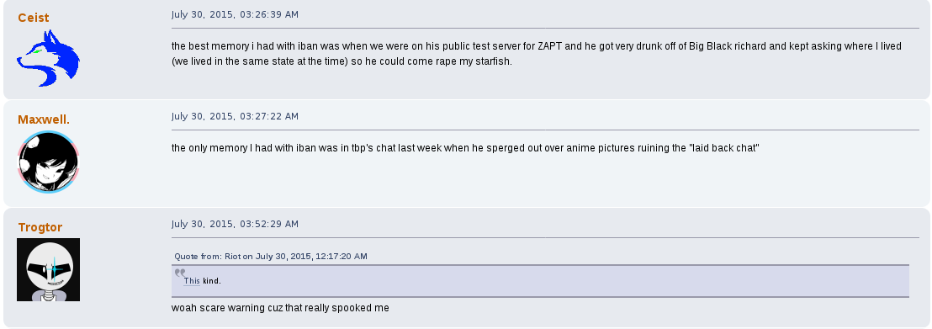Click Maxwell's anime girl avatar
Viewport: 932px width, 329px height.
48,162
